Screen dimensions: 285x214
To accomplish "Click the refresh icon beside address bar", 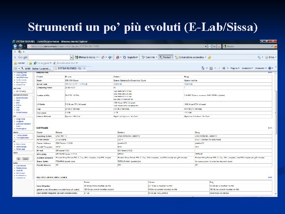I will pyautogui.click(x=214, y=46).
